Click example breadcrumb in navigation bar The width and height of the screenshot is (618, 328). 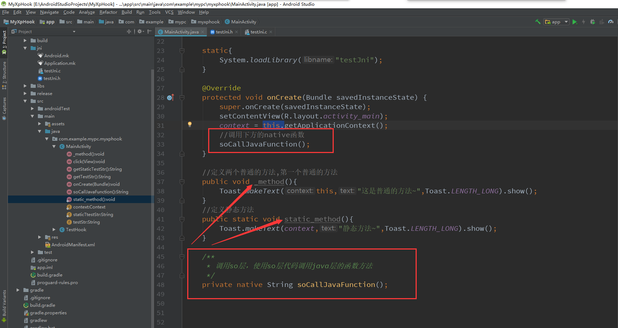pyautogui.click(x=151, y=22)
